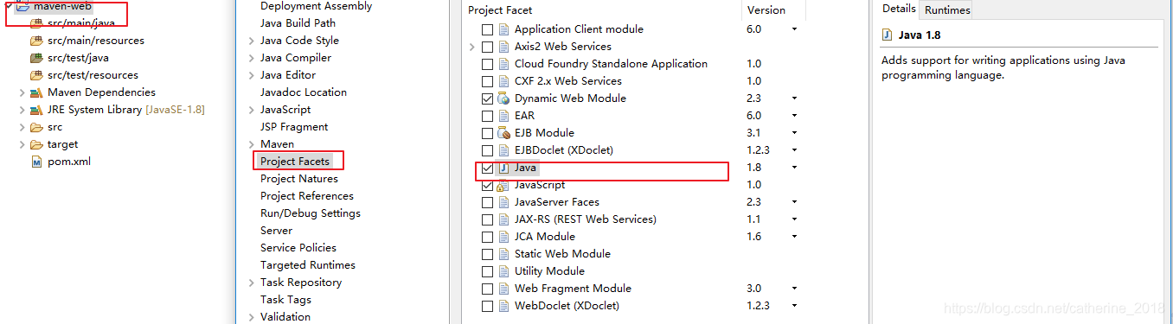1173x324 pixels.
Task: Click the src/main/resources package folder icon
Action: 36,41
